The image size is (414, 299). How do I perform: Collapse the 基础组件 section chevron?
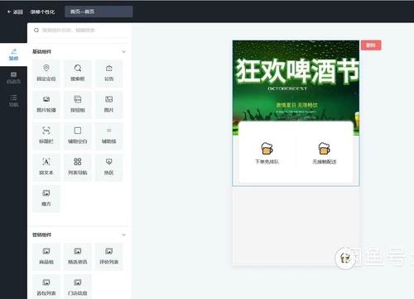tap(123, 51)
